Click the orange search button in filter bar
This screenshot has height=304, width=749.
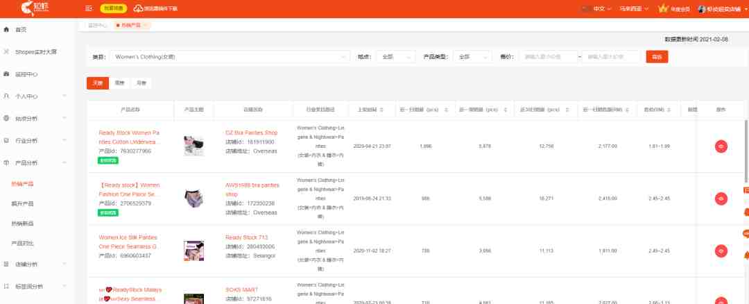point(657,57)
